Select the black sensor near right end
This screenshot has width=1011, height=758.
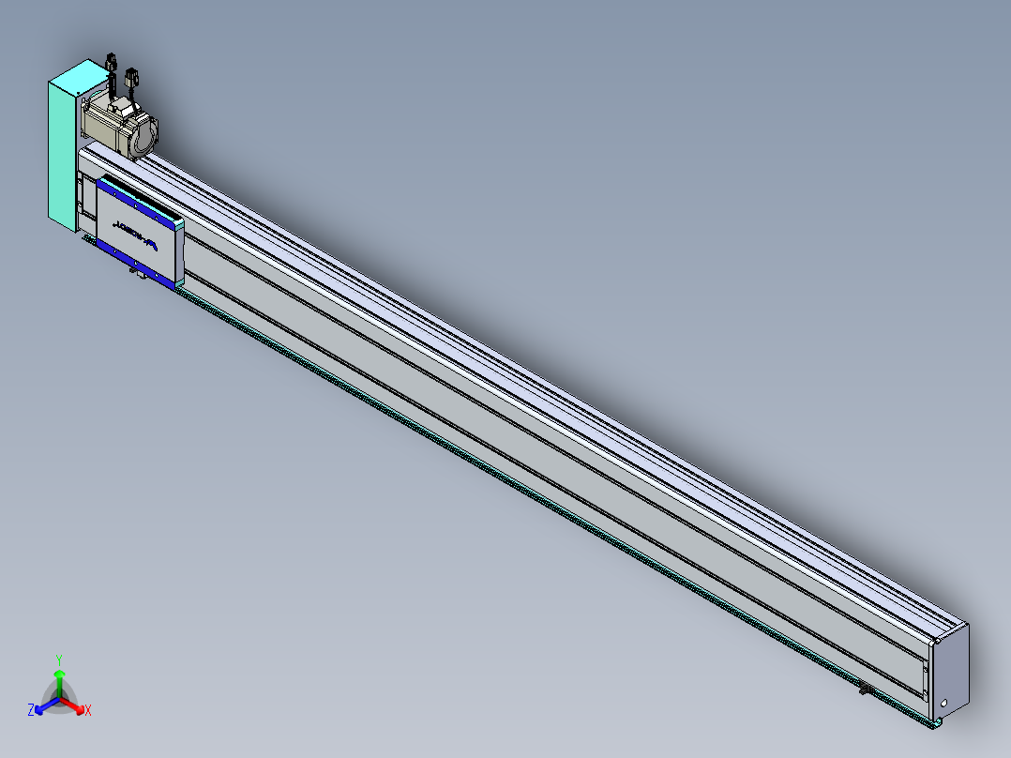click(x=867, y=689)
